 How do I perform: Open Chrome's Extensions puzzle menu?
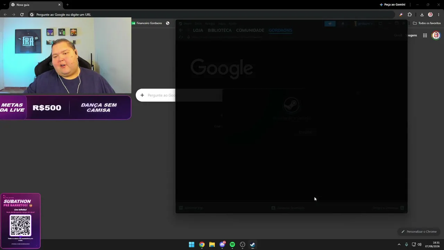pyautogui.click(x=410, y=15)
